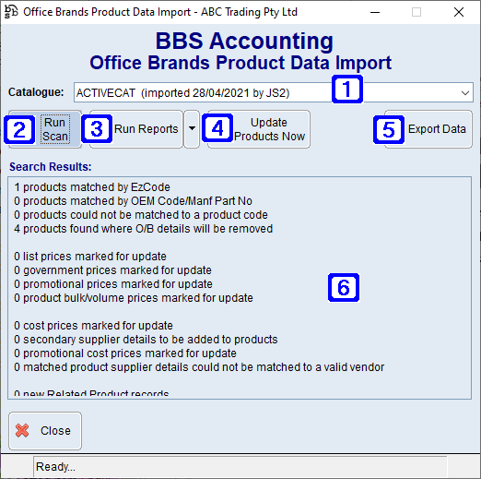The image size is (481, 479).
Task: Click Update Products Now
Action: point(259,129)
